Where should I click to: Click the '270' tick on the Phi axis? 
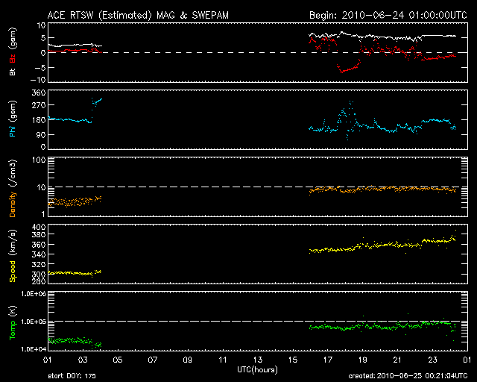point(39,105)
